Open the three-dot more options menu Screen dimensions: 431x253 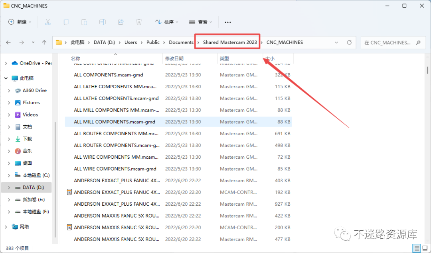click(x=227, y=22)
